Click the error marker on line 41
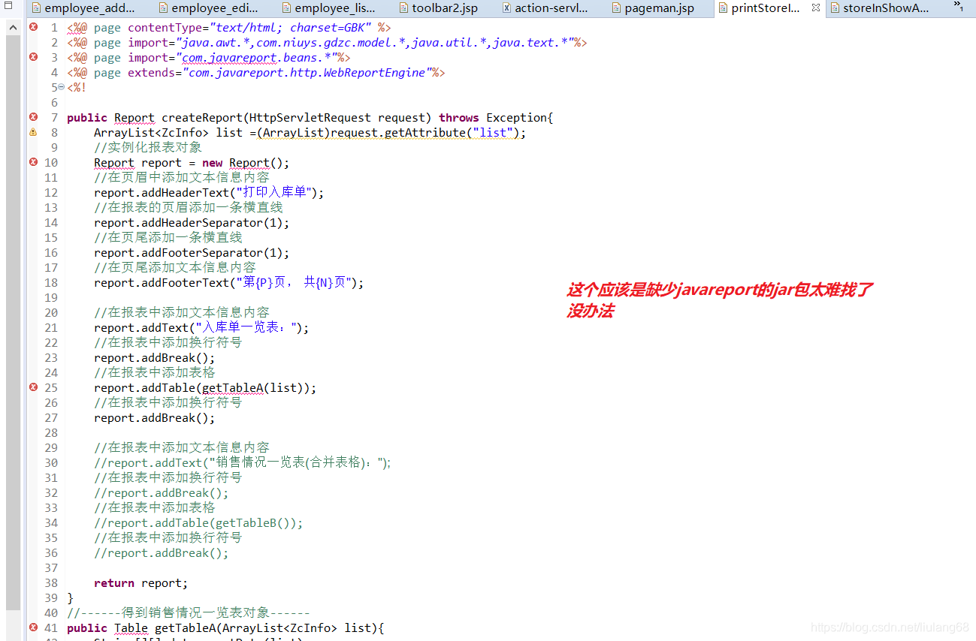 (x=33, y=627)
